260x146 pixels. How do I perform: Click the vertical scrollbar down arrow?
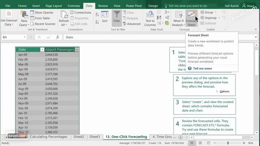(256, 133)
